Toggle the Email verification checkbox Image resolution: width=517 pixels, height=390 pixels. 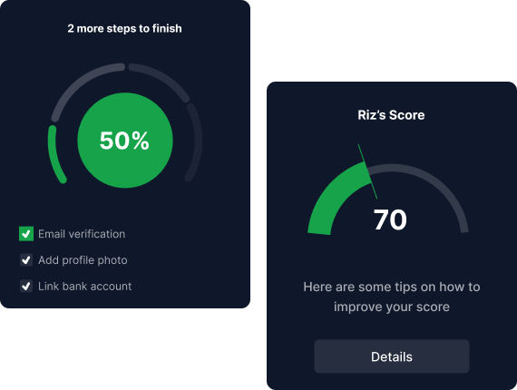26,234
